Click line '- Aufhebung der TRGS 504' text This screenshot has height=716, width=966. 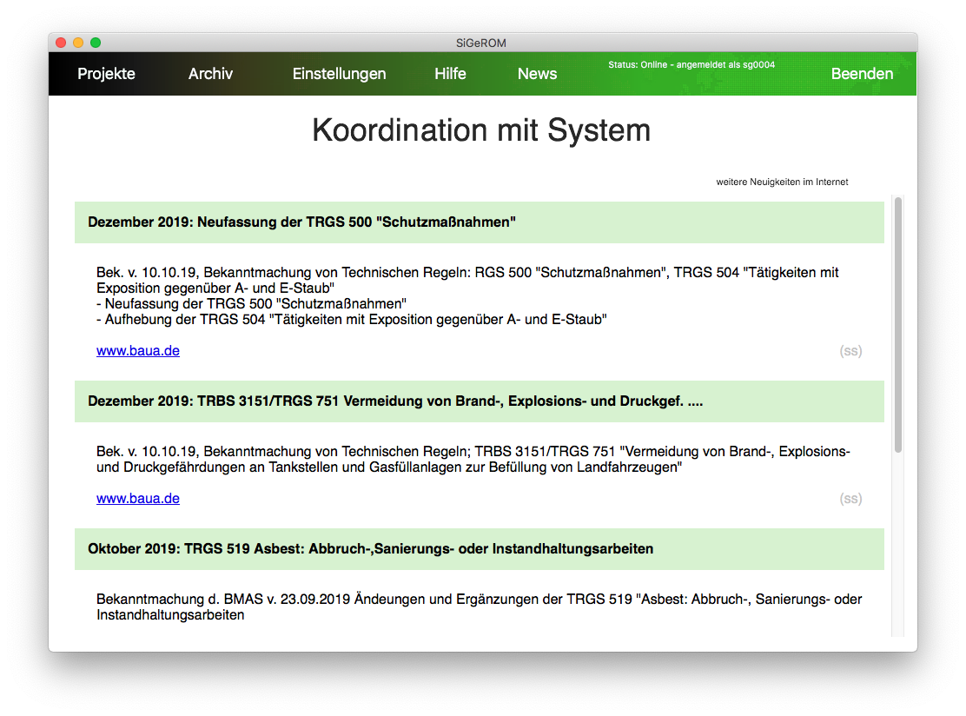pyautogui.click(x=352, y=319)
